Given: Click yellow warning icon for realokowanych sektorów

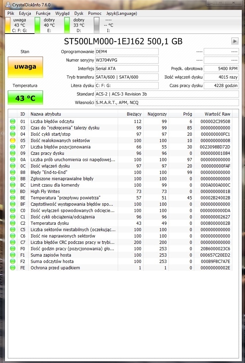Looking at the screenshot, I should pos(13,140).
